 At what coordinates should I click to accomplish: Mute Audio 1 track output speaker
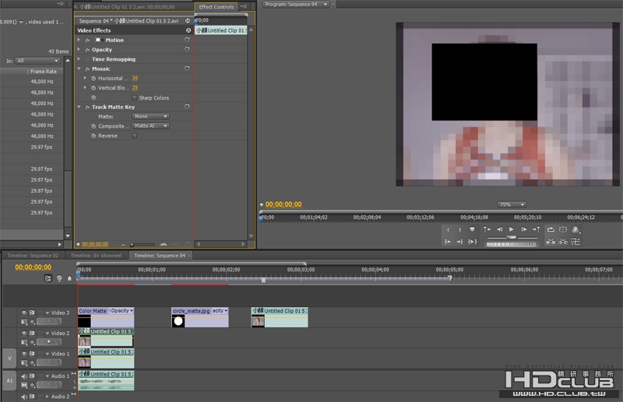coord(24,376)
